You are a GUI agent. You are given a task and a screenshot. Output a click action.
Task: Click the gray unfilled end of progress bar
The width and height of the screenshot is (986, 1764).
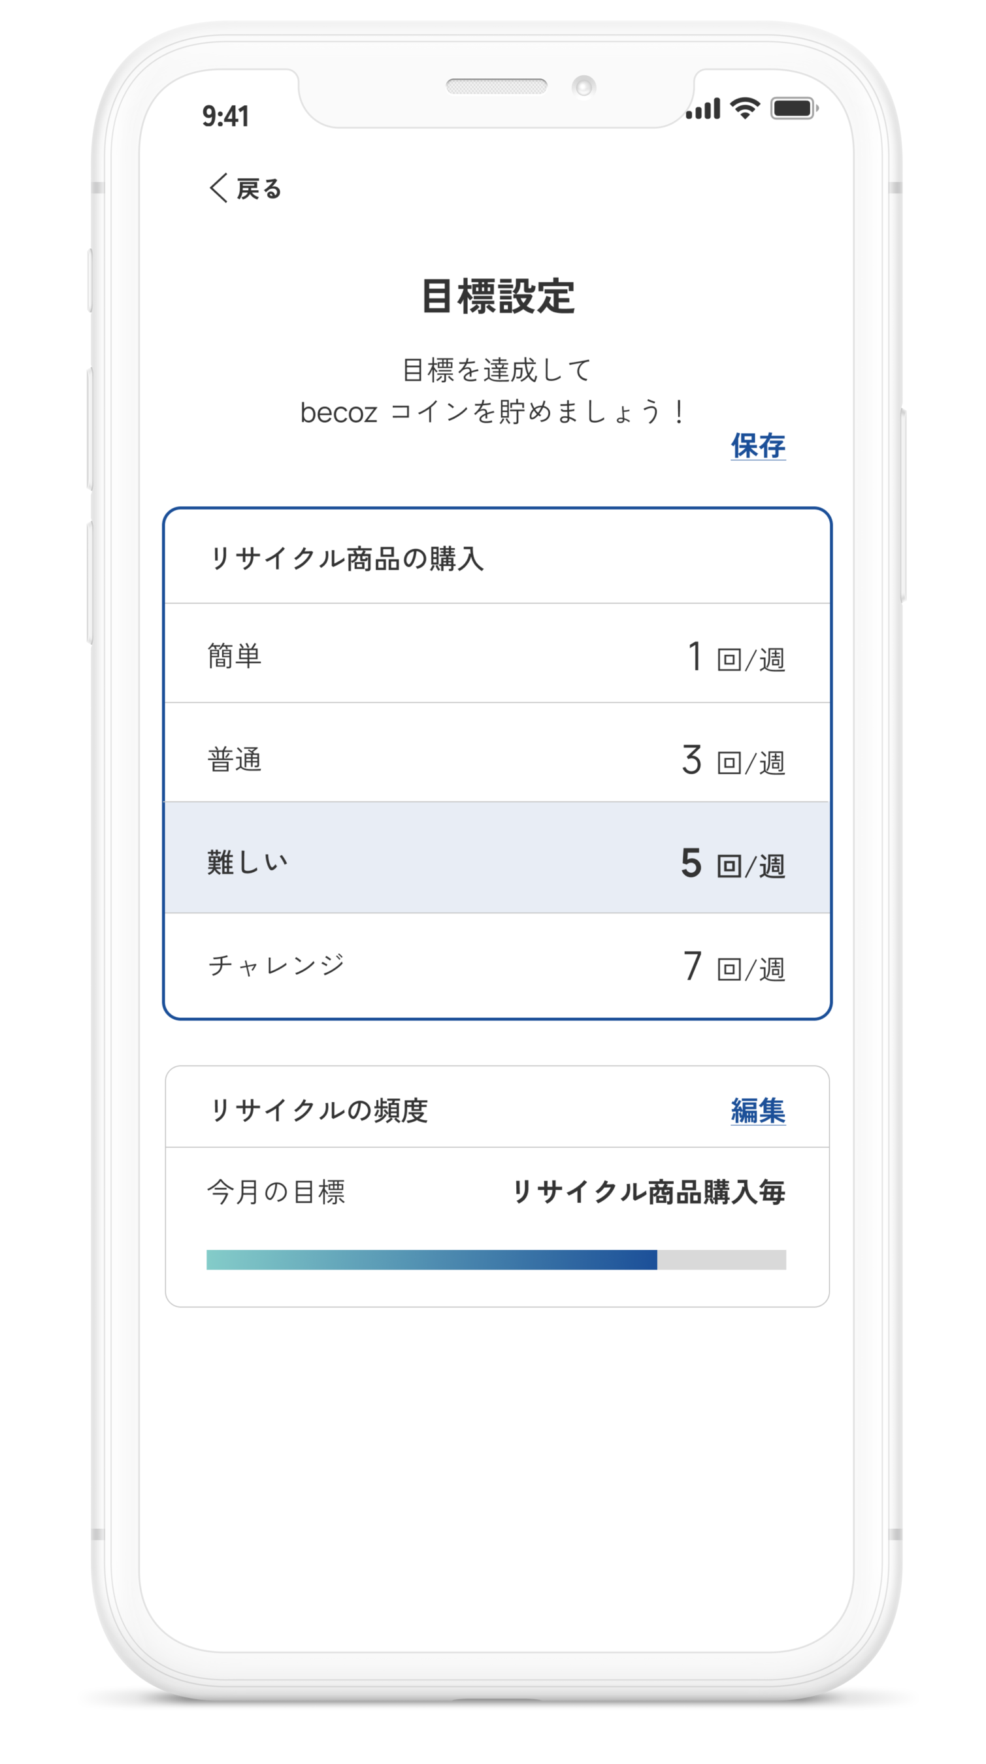pyautogui.click(x=721, y=1260)
